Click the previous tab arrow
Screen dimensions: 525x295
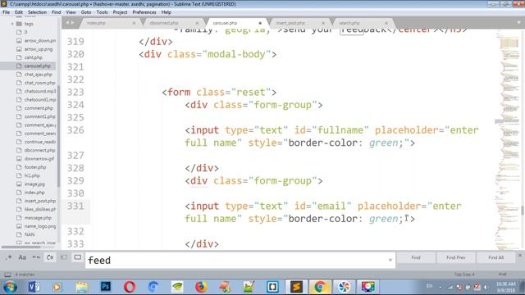67,23
